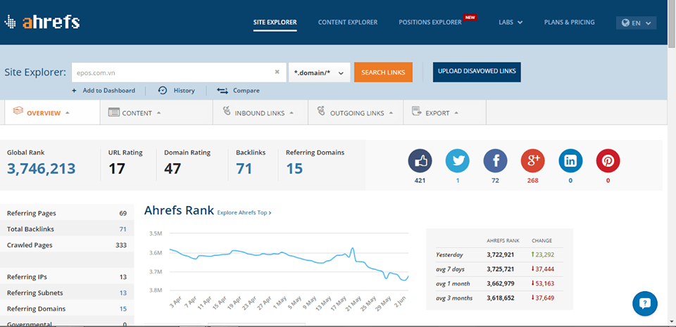Click the URL Rating value 17
Viewport: 676px width, 327px height.
(x=116, y=168)
